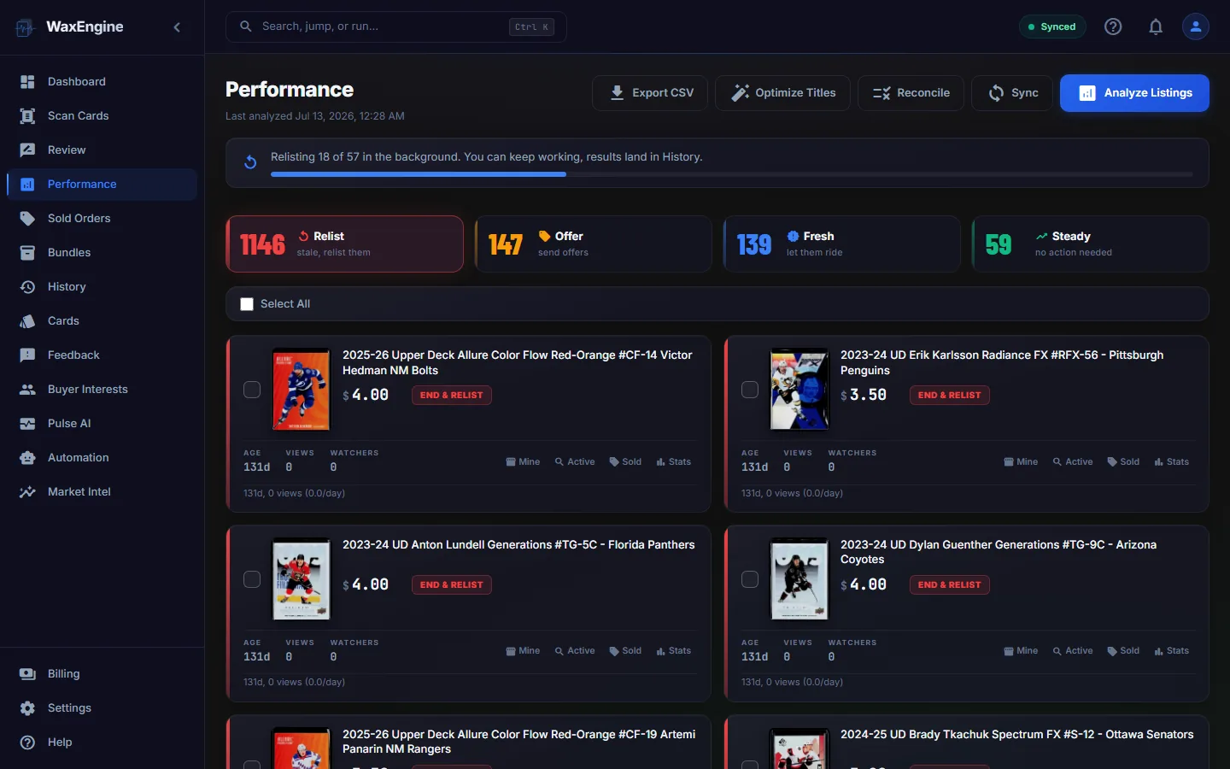Viewport: 1230px width, 769px height.
Task: Click Active on Victor Hedman listing
Action: point(575,462)
